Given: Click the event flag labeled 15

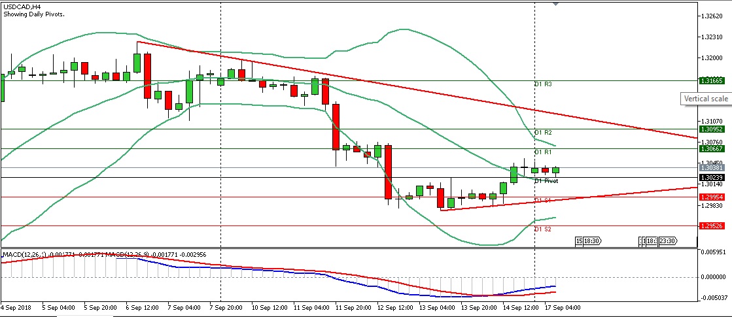Looking at the screenshot, I should tap(579, 241).
